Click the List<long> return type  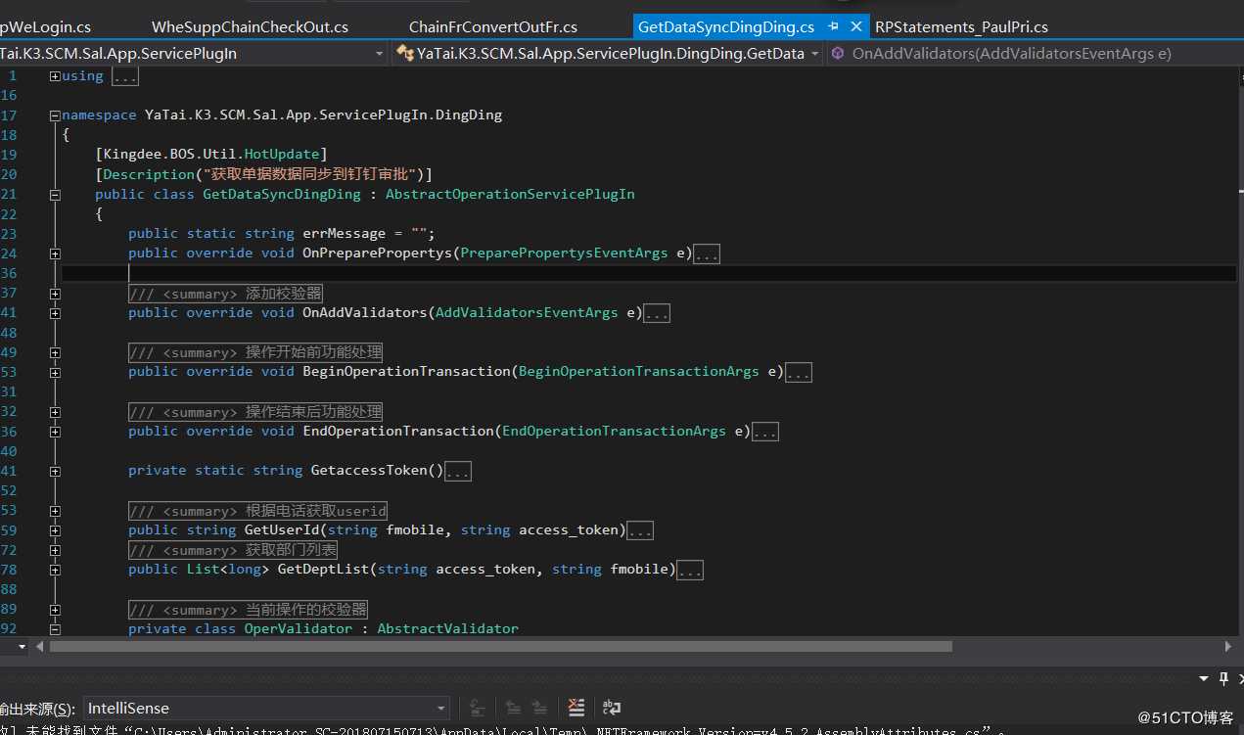[x=228, y=570]
